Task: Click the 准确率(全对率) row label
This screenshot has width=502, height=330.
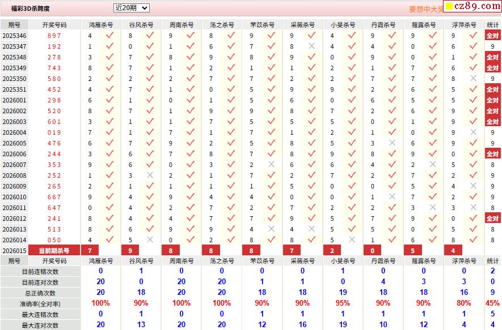Action: [x=40, y=304]
